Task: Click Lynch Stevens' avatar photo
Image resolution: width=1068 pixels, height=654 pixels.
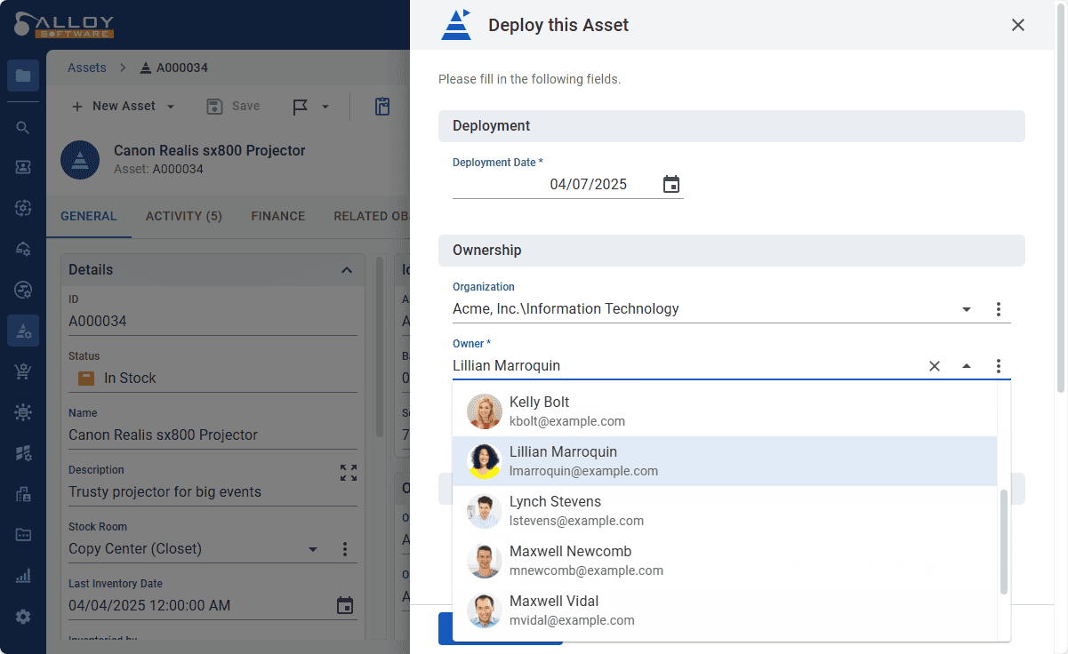Action: tap(485, 511)
